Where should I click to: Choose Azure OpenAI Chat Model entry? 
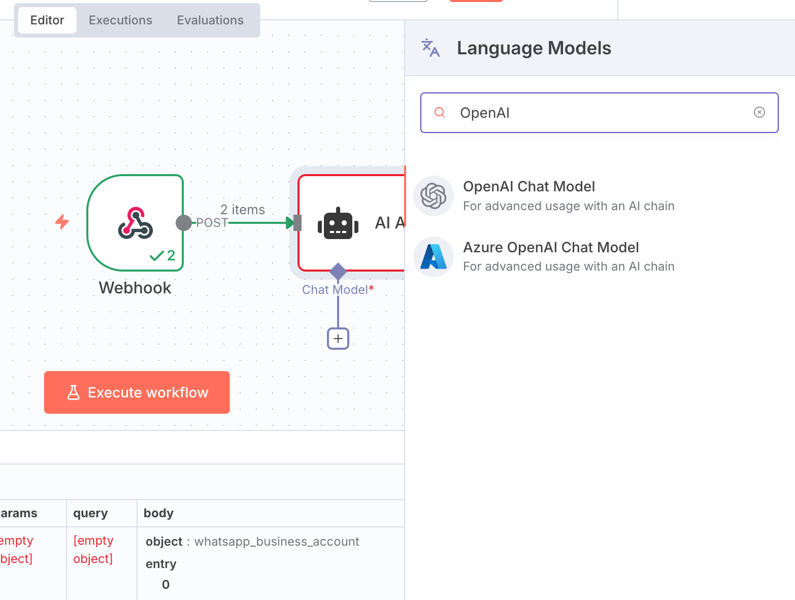pos(600,257)
